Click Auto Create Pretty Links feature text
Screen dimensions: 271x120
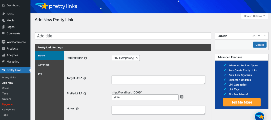(242, 70)
